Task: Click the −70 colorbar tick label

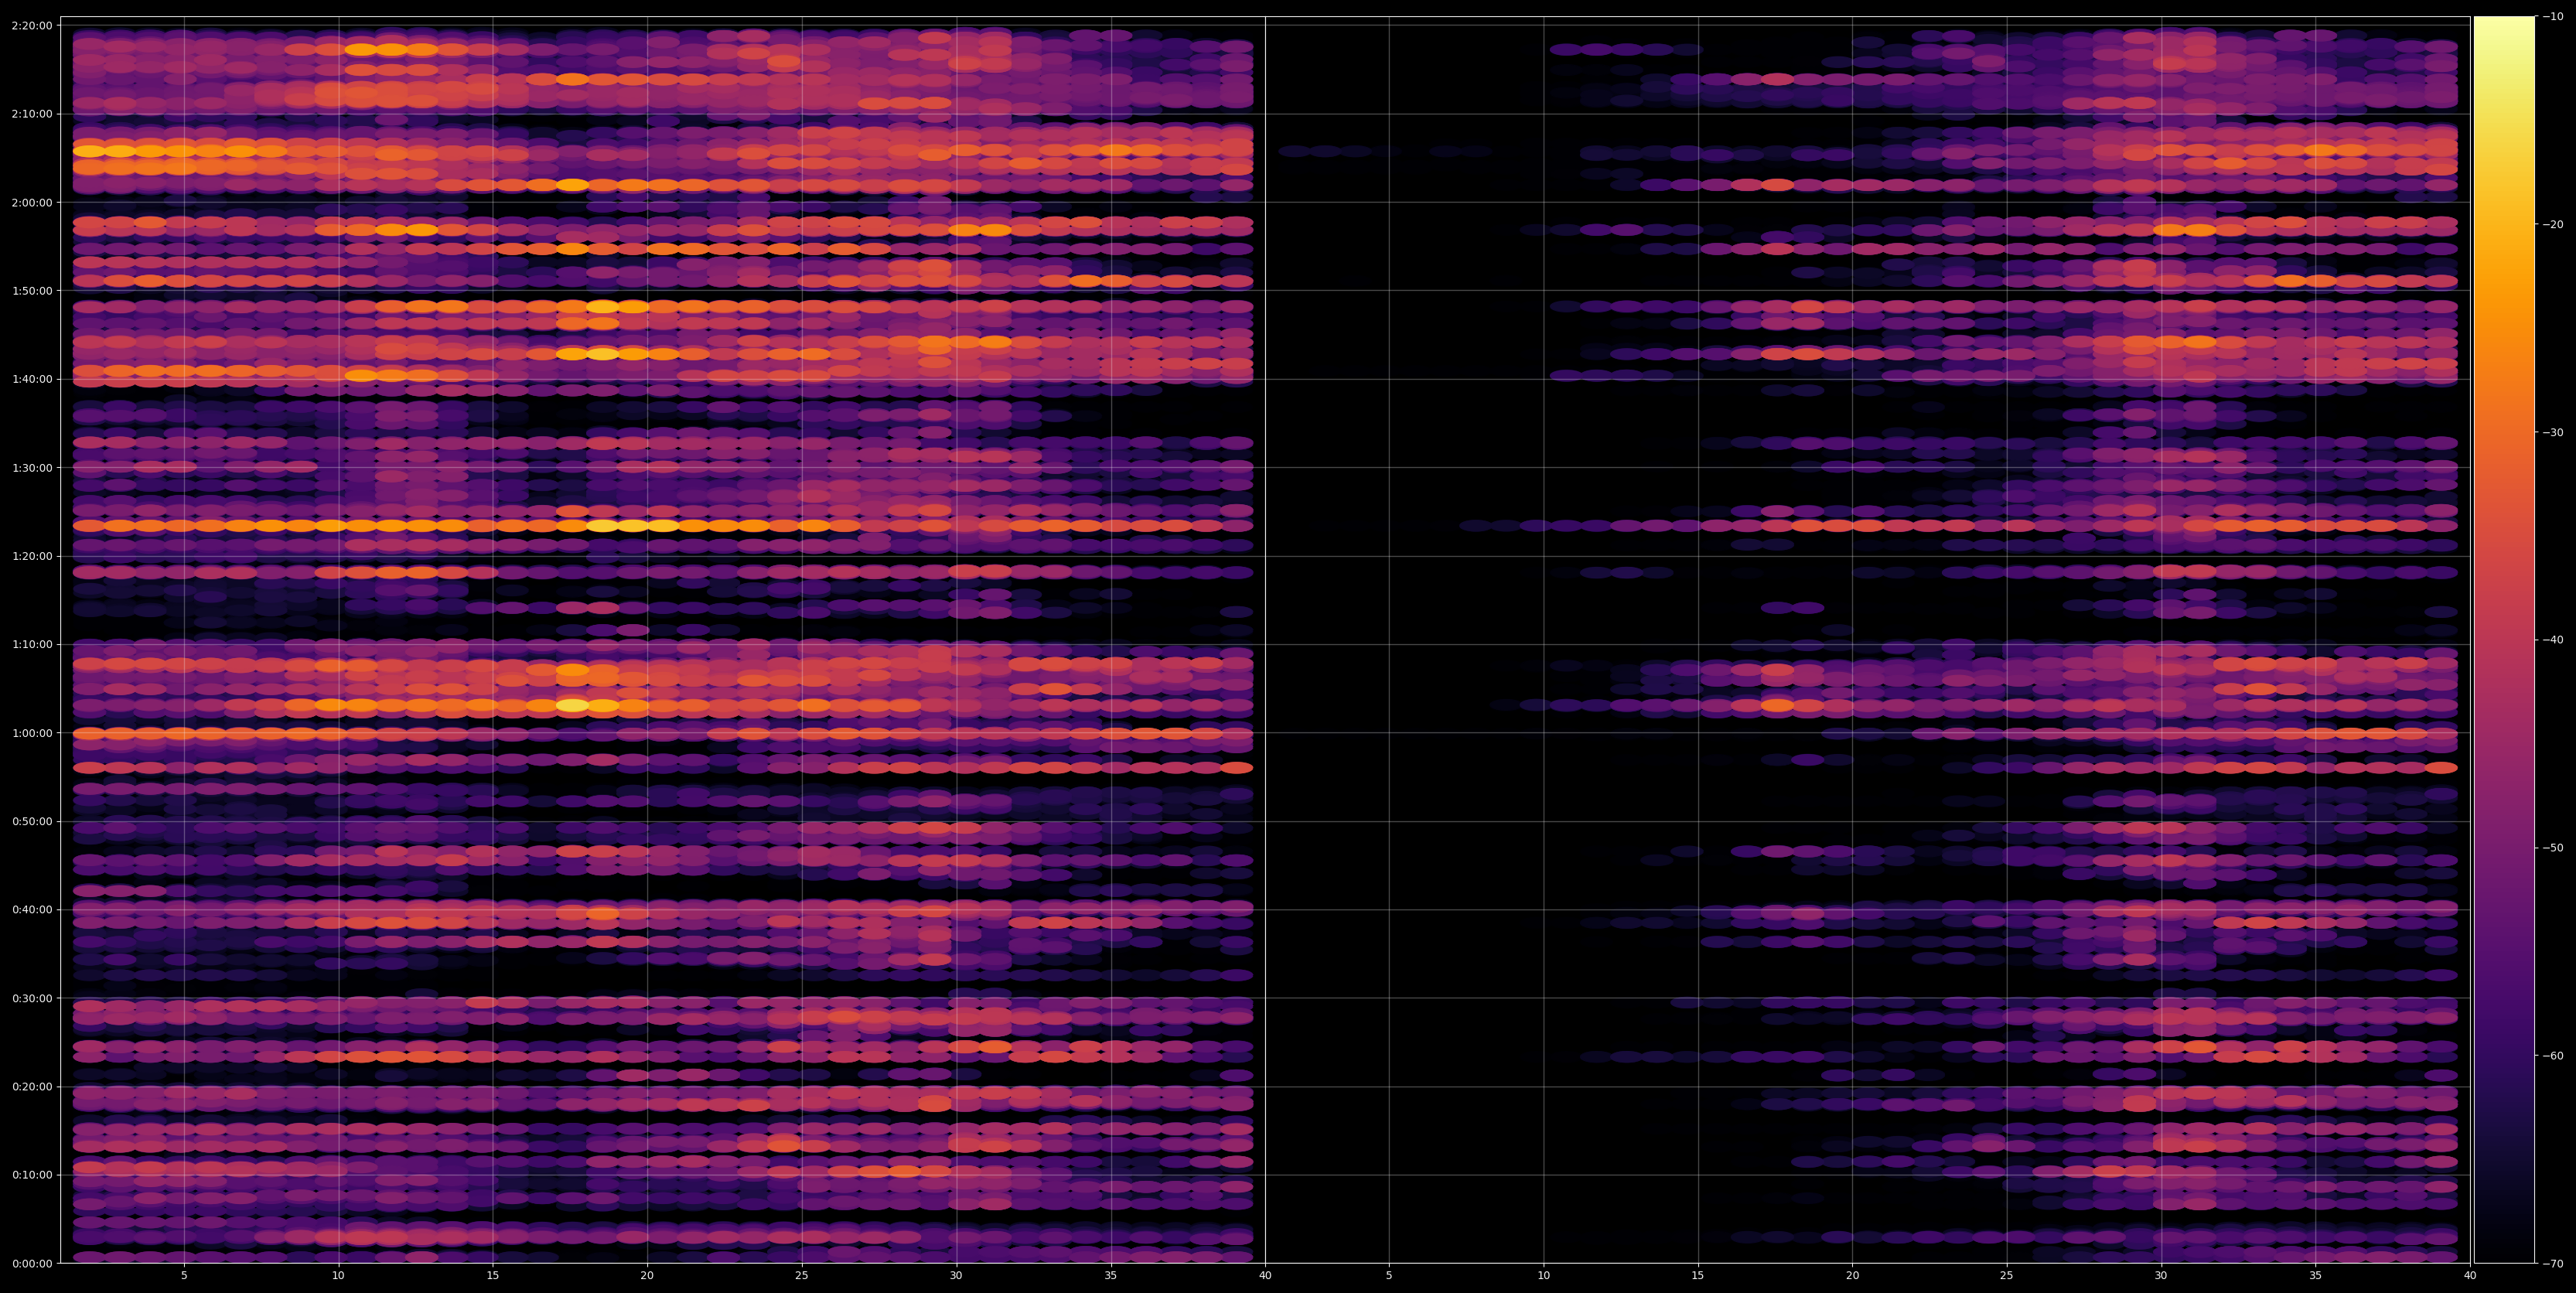Action: point(2553,1264)
